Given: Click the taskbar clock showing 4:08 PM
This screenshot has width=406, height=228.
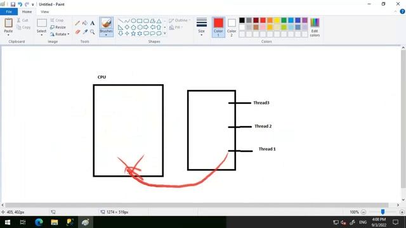Looking at the screenshot, I should click(x=379, y=222).
